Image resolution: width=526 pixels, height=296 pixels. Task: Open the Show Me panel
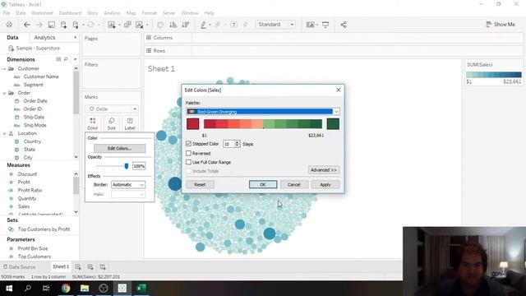pos(501,24)
